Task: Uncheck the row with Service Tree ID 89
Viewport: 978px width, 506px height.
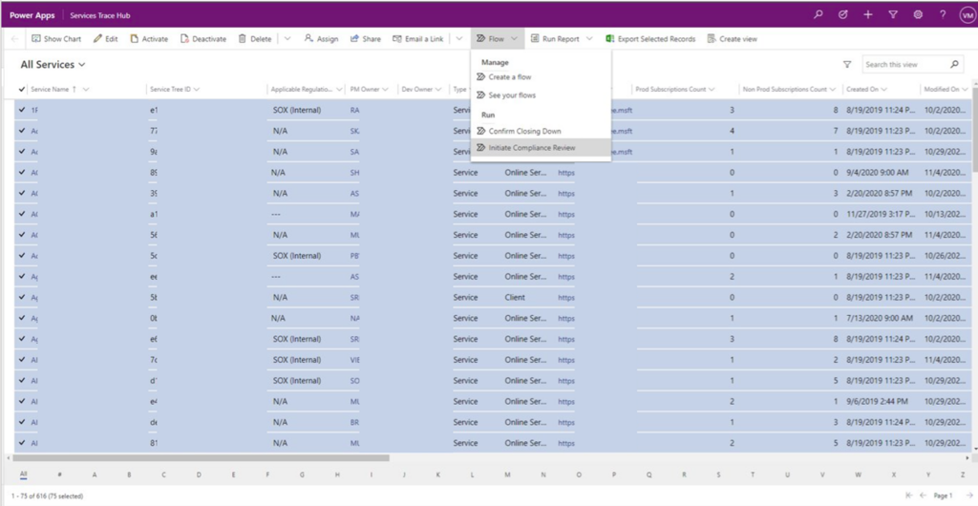Action: coord(23,172)
